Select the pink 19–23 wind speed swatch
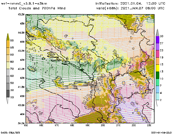The image size is (177, 134). point(158,54)
